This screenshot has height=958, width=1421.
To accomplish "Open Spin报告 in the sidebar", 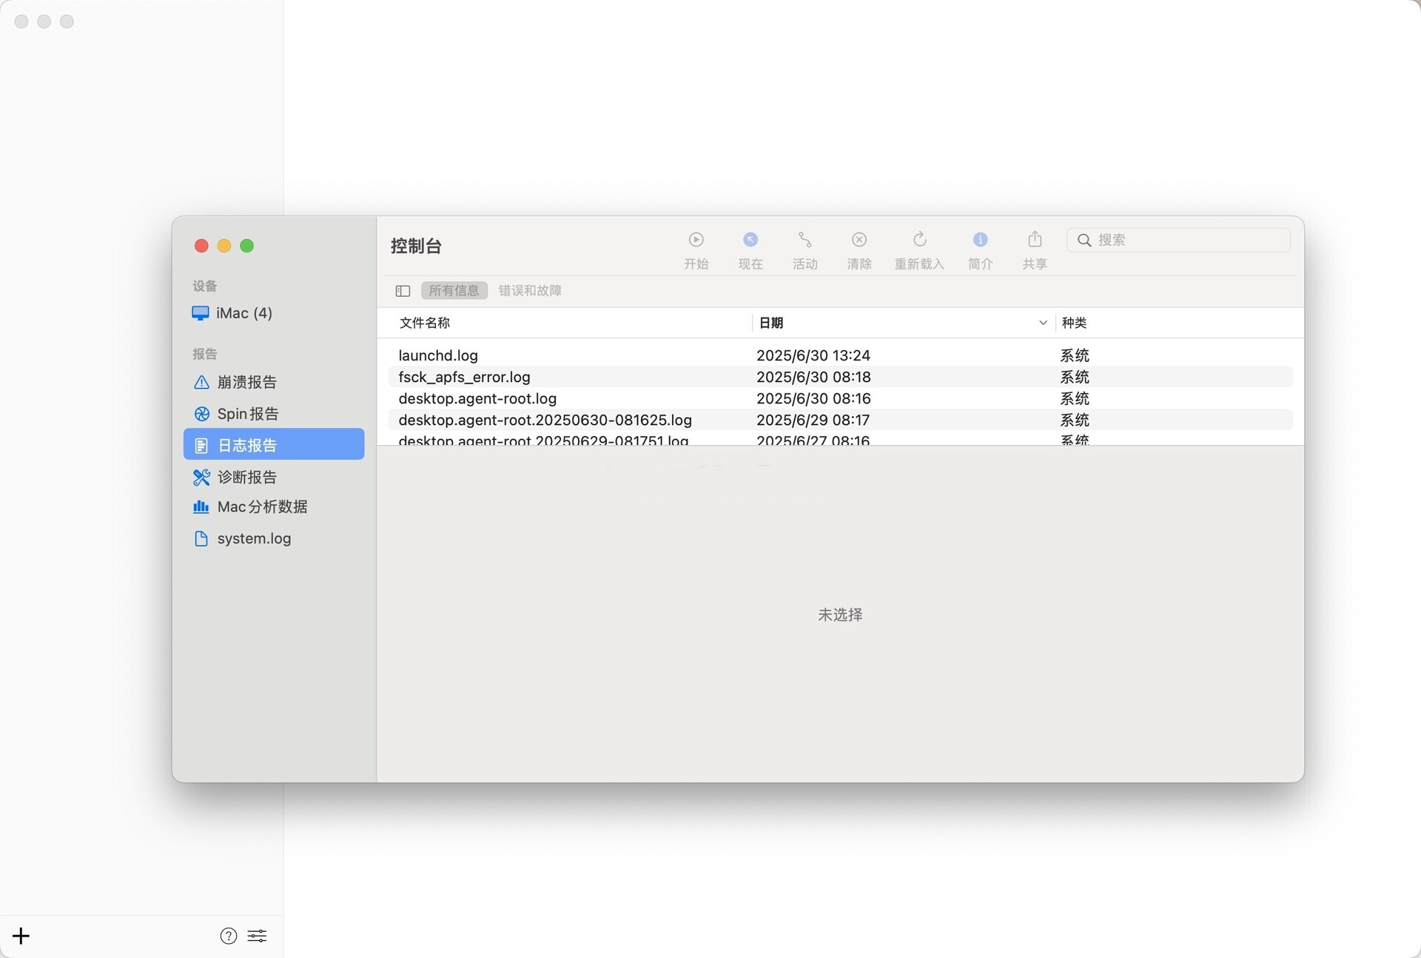I will pos(274,414).
